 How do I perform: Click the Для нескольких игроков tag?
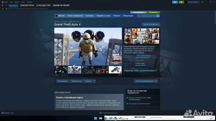pos(147,71)
